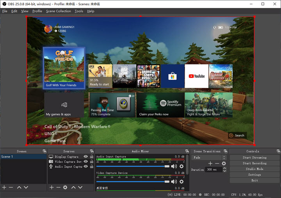The image size is (281, 198).
Task: Mute the Audio Input Capture speaker icon
Action: (x=174, y=166)
